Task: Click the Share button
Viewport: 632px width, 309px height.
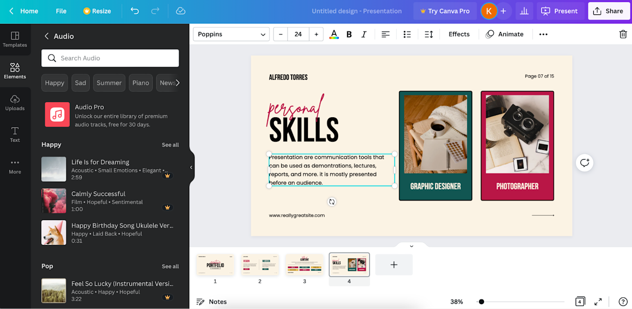Action: [x=608, y=11]
